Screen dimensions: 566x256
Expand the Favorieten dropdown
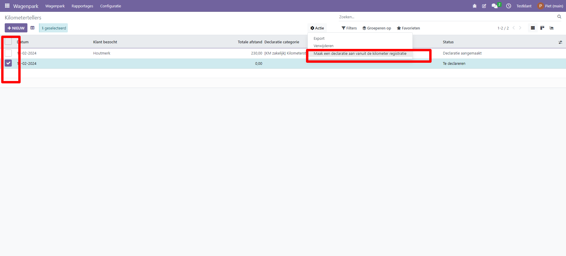click(x=408, y=28)
